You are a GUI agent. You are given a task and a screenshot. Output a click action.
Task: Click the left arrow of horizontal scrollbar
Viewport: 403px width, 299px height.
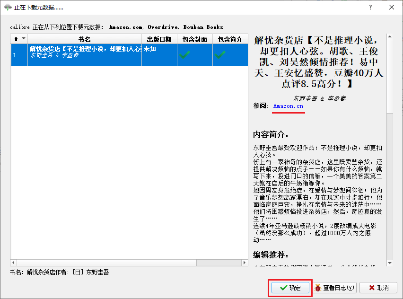click(x=13, y=263)
